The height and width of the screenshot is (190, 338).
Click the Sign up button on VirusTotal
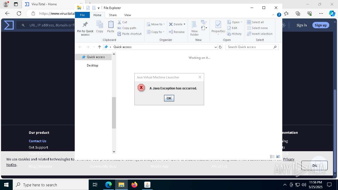click(x=321, y=25)
